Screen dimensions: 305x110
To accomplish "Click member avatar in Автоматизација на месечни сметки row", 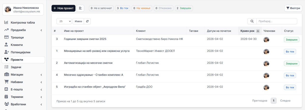I will point(266,64).
